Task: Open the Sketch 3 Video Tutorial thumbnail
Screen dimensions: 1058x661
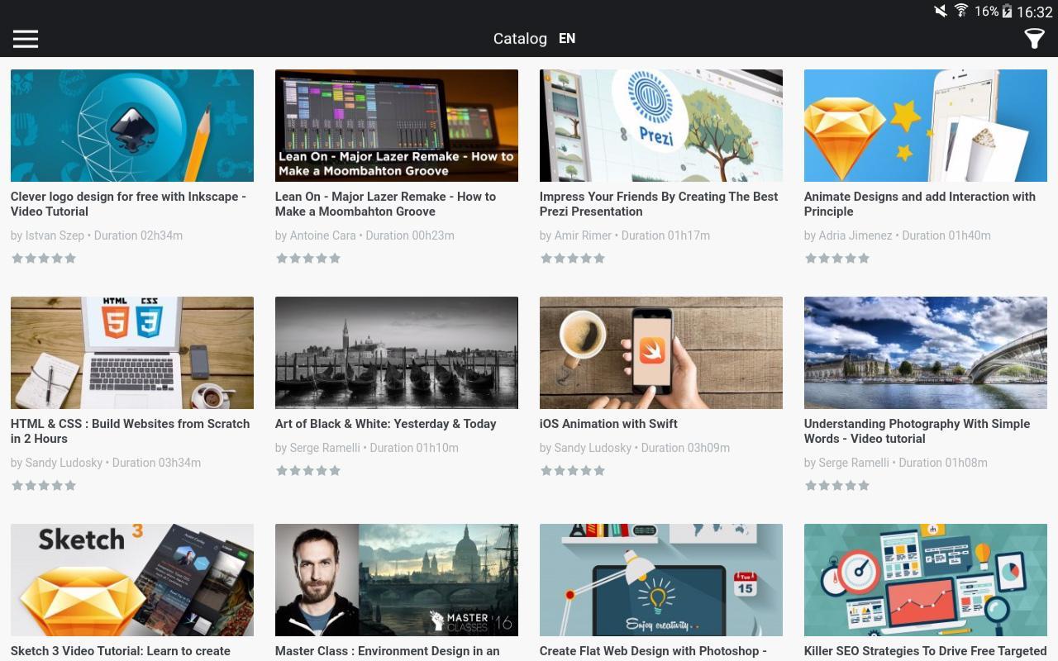Action: point(132,580)
